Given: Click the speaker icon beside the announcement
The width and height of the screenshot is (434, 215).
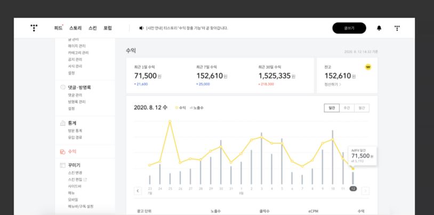Looking at the screenshot, I should (x=141, y=28).
